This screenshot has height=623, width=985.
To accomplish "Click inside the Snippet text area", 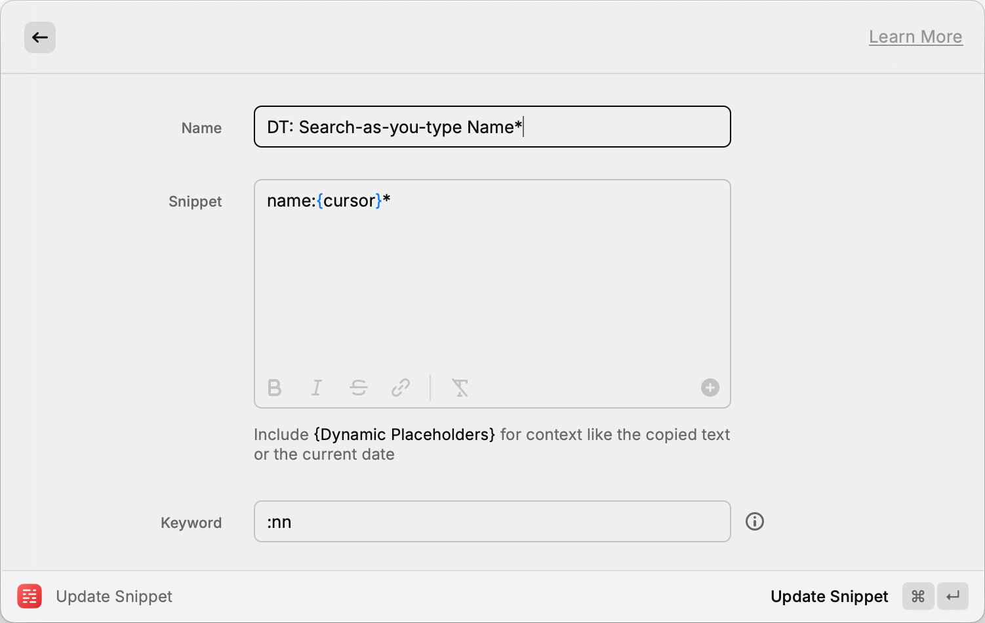I will (492, 282).
